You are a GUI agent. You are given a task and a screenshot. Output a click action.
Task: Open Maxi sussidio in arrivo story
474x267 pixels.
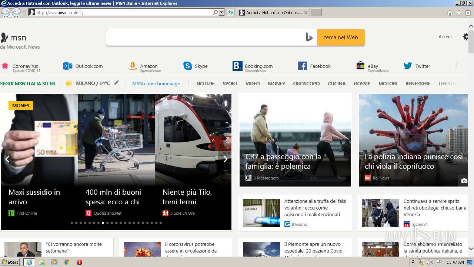click(x=34, y=197)
